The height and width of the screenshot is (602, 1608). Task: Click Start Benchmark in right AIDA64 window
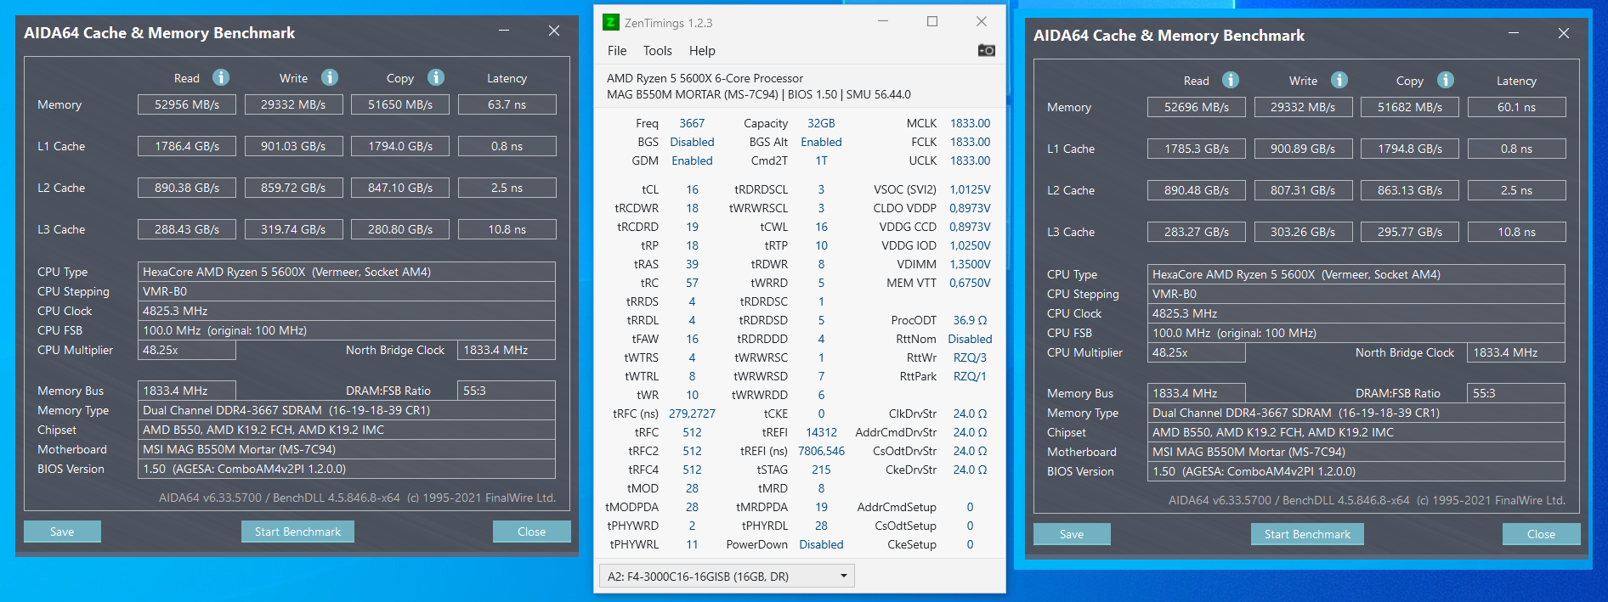pos(1307,534)
